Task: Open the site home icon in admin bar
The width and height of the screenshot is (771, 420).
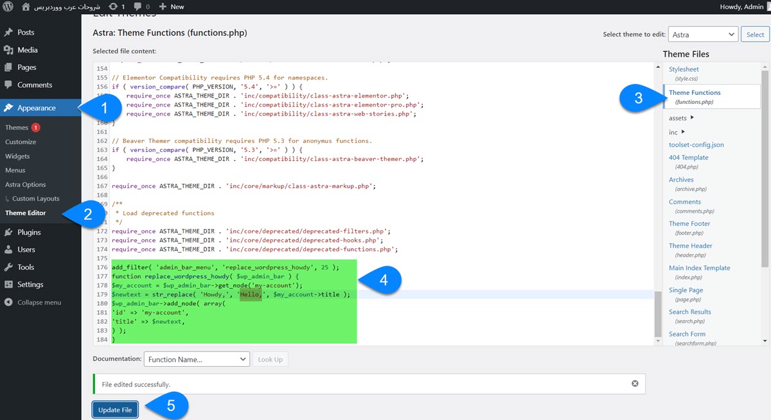Action: tap(26, 6)
